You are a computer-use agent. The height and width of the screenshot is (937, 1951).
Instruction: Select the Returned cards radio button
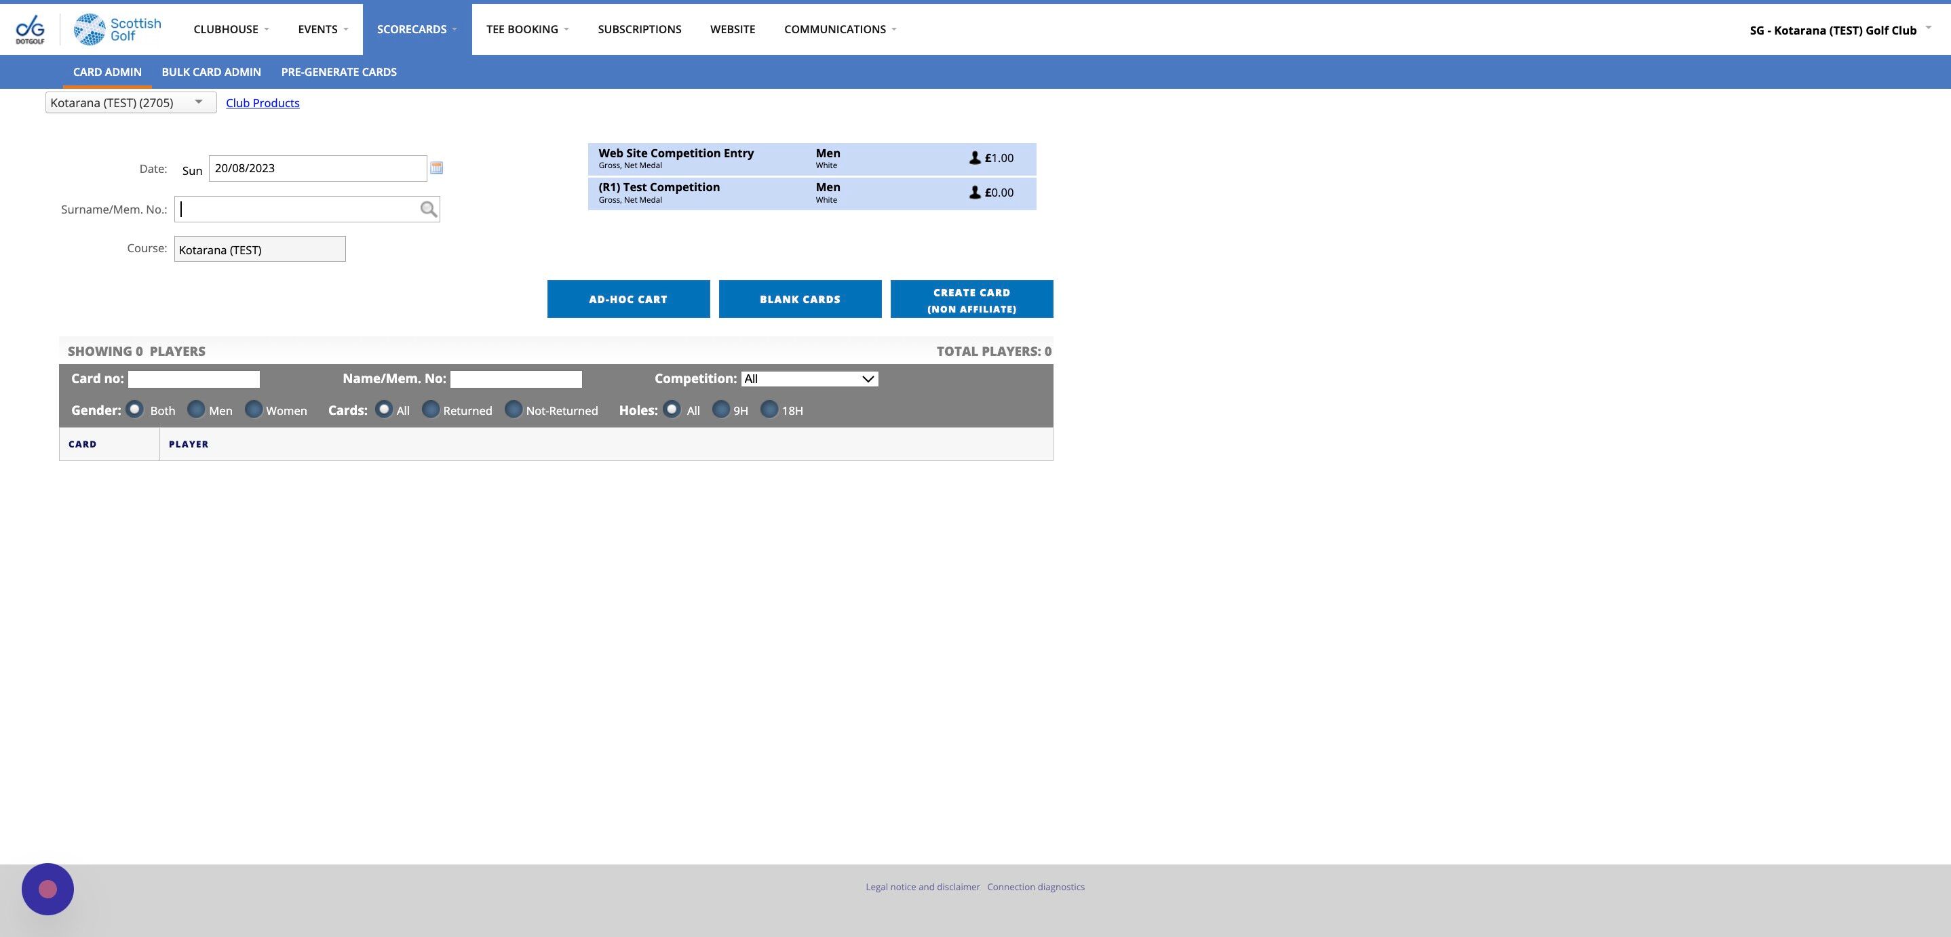(430, 410)
